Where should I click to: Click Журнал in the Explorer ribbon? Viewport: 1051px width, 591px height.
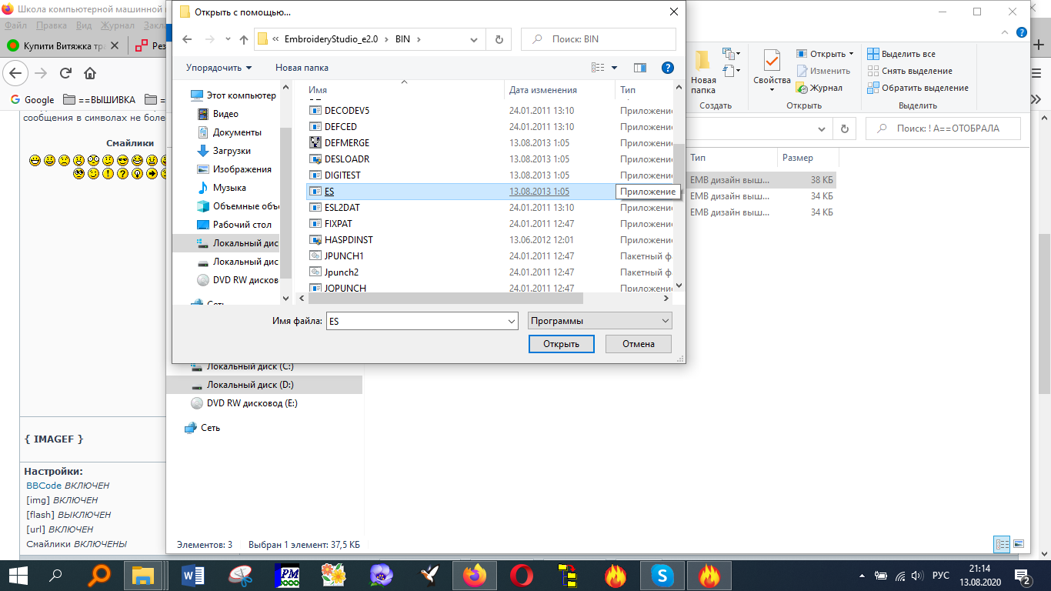coord(819,88)
